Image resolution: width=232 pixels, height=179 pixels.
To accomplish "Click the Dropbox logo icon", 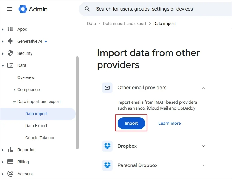I will coord(107,146).
